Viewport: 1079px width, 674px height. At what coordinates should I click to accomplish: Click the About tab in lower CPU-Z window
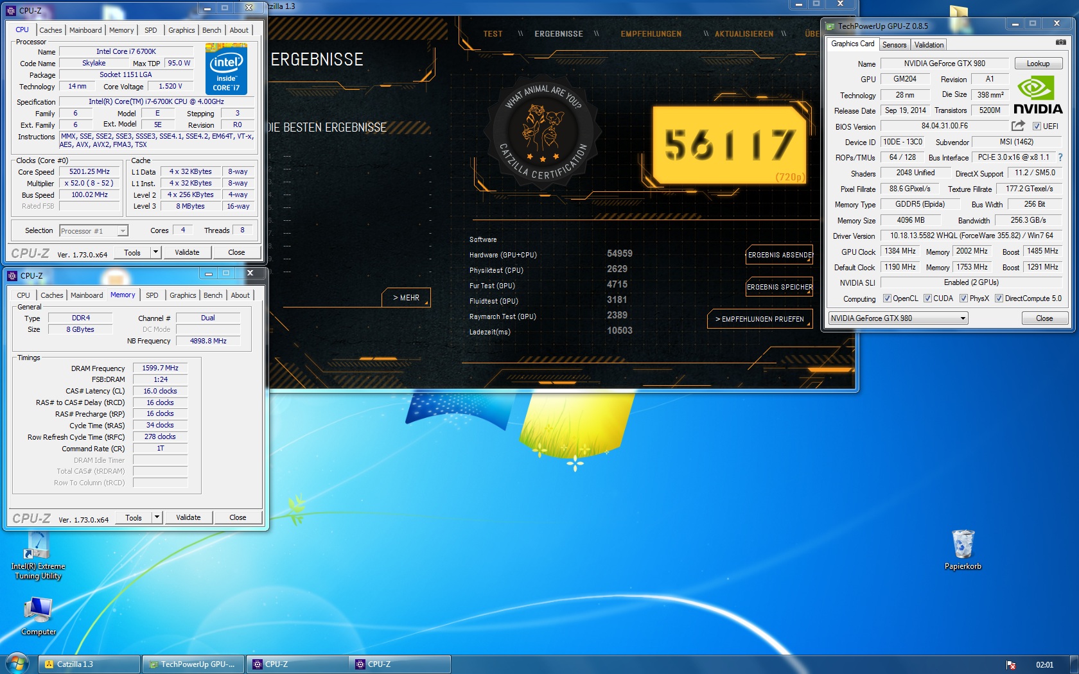[x=240, y=295]
